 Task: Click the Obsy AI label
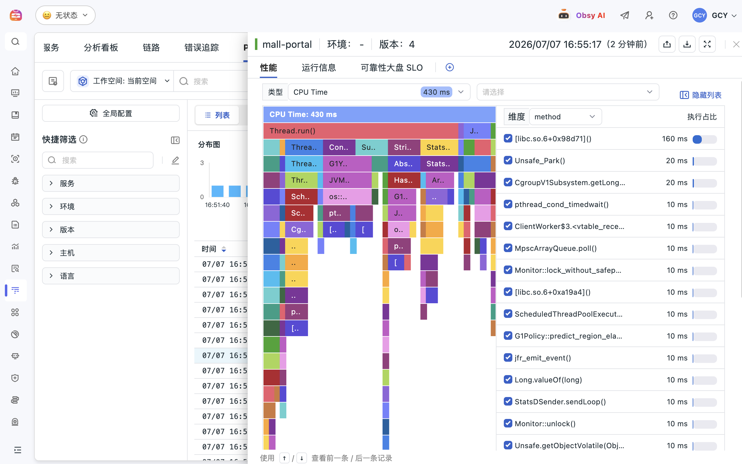coord(590,15)
